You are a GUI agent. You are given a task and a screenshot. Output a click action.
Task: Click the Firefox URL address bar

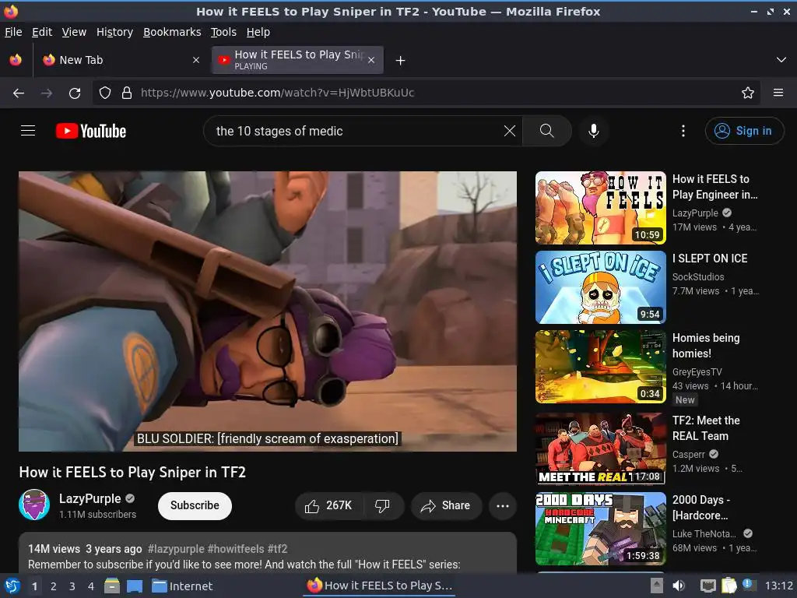[x=426, y=93]
